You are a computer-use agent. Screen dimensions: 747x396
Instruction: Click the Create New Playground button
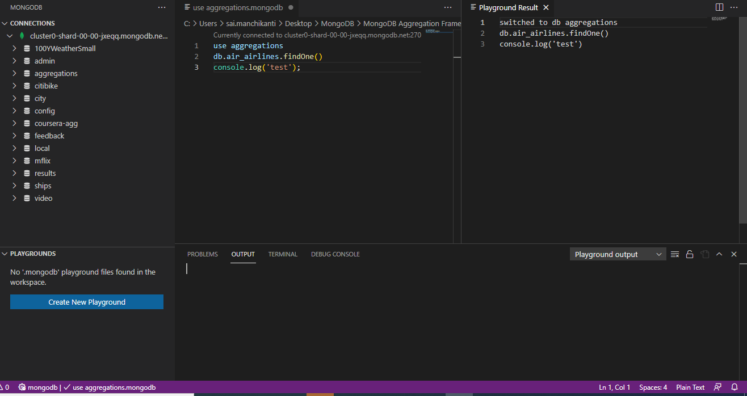[x=86, y=302]
